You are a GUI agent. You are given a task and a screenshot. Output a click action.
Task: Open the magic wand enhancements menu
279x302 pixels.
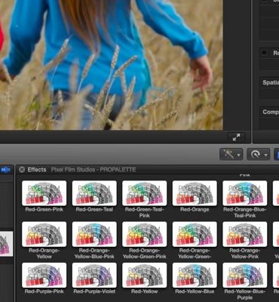click(x=231, y=154)
